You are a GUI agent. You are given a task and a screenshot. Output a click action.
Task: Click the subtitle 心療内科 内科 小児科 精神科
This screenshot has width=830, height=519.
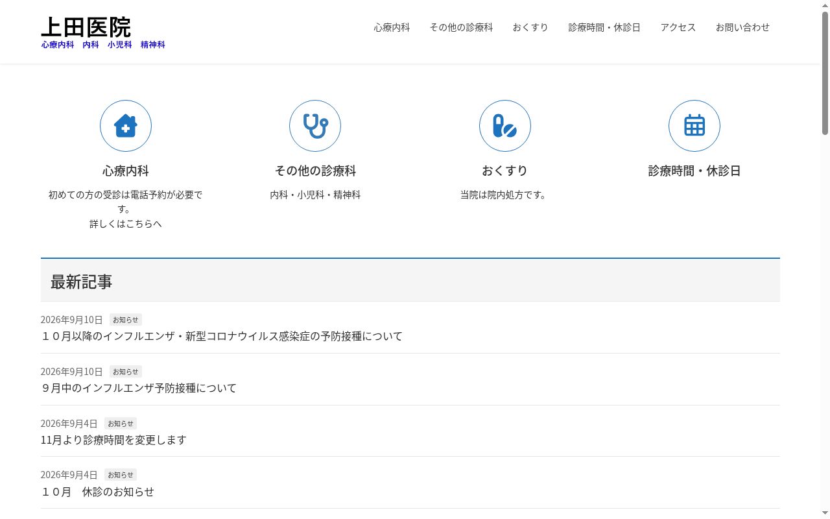tap(103, 45)
